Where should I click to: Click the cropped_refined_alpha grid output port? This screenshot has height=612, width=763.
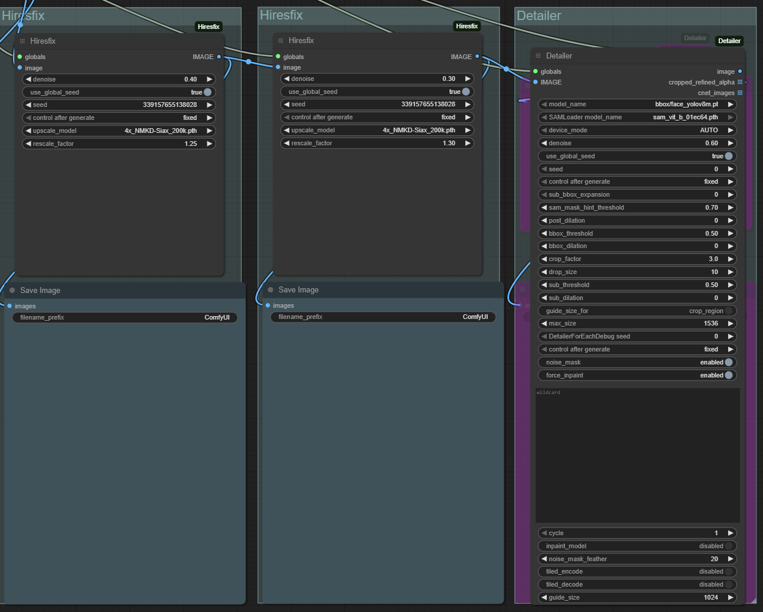click(740, 82)
